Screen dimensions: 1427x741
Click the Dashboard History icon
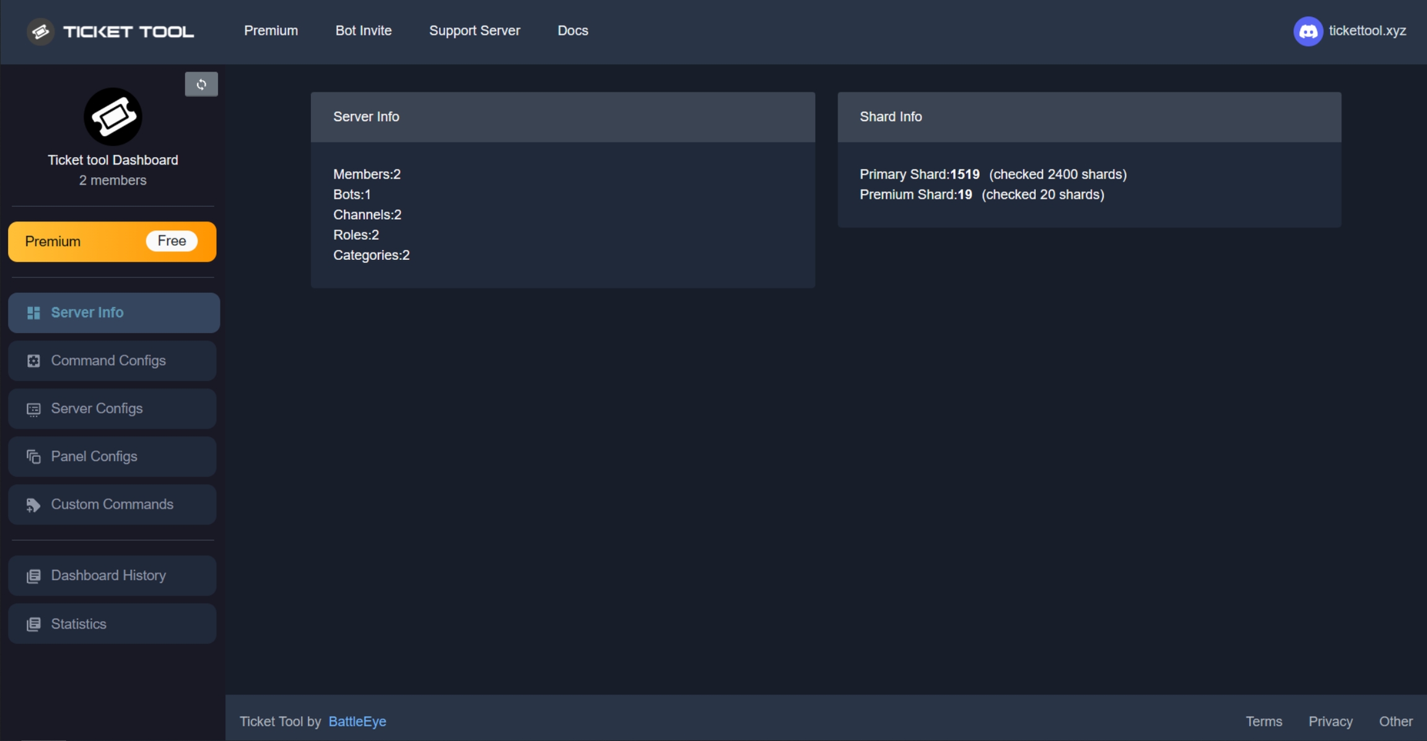(33, 576)
